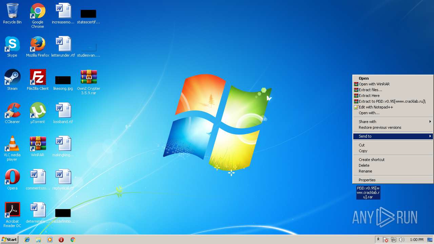Choose Open in the context menu
434x244 pixels.
click(x=393, y=78)
